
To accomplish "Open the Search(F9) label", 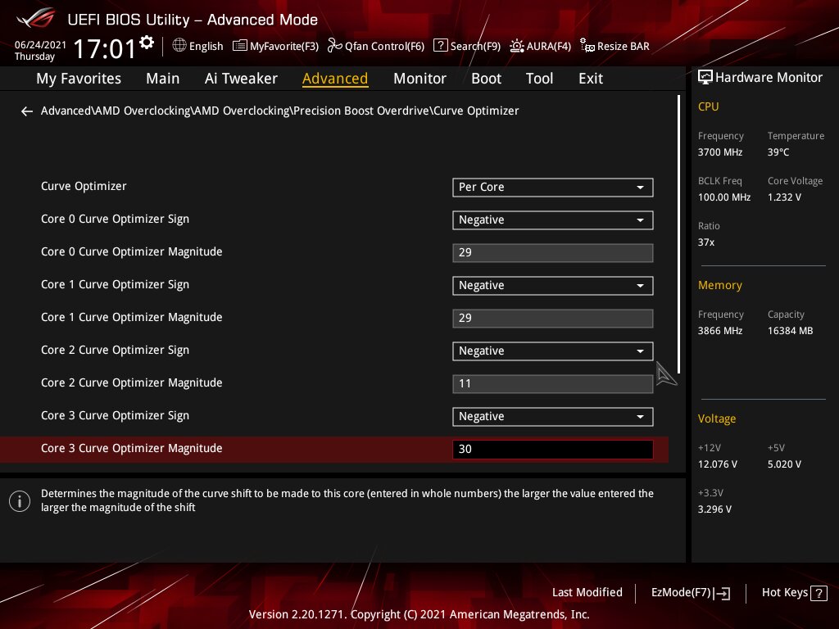I will click(x=475, y=47).
